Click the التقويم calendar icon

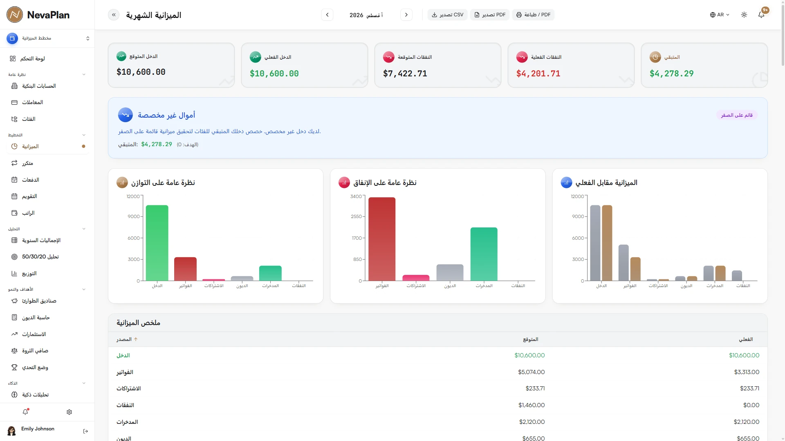pyautogui.click(x=14, y=196)
